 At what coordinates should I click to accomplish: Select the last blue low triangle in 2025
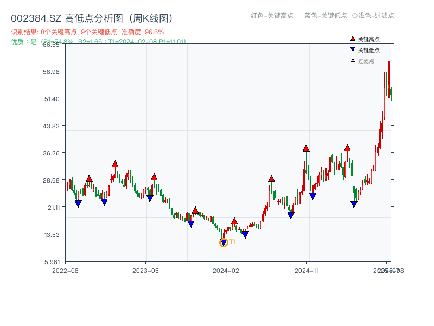(354, 204)
